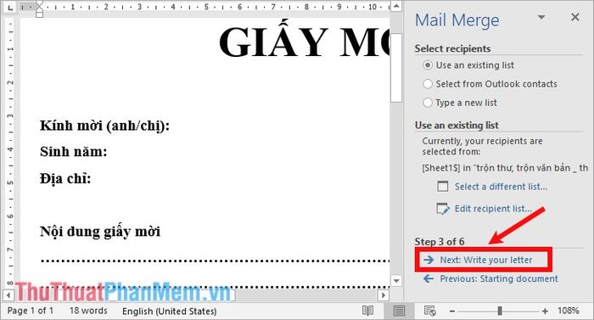This screenshot has height=320, width=594.
Task: Click the zoom in plus button
Action: pyautogui.click(x=545, y=312)
